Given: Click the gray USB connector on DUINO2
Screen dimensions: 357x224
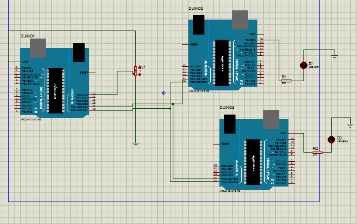Looking at the screenshot, I should click(x=240, y=20).
